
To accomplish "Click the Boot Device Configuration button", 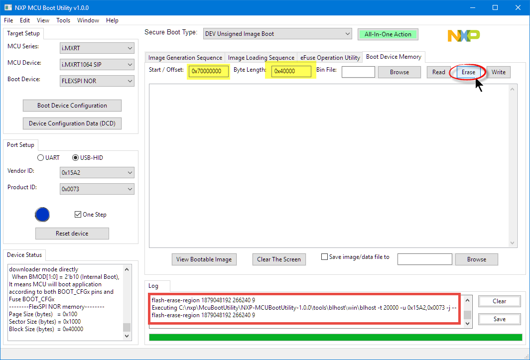I will click(x=72, y=106).
